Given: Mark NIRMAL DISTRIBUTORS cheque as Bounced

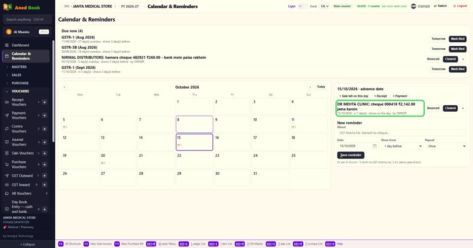Looking at the screenshot, I should click(x=433, y=59).
